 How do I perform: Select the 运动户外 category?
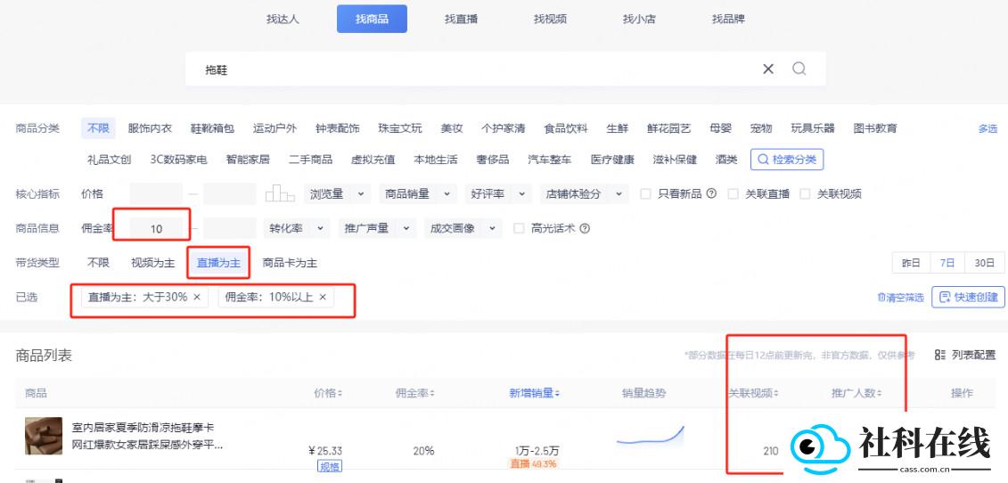[x=275, y=128]
